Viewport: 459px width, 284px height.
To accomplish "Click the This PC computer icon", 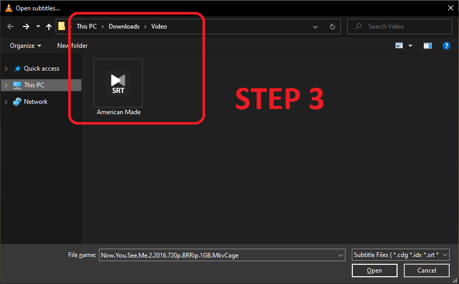I will [x=17, y=85].
